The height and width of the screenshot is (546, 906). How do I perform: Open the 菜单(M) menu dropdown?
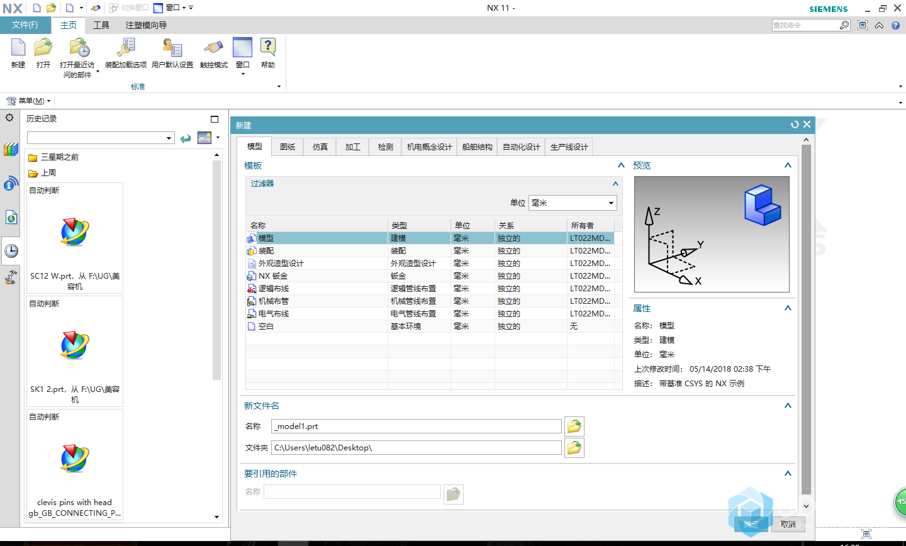click(x=28, y=101)
